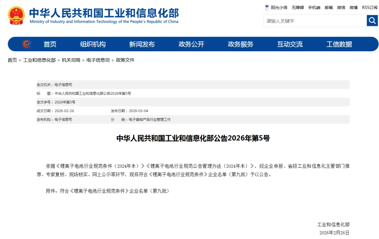Open 首页 in main navigation

[50, 44]
